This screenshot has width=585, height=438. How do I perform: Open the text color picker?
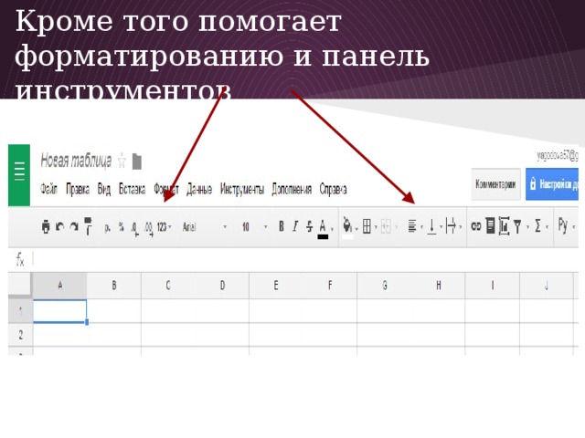coord(323,228)
